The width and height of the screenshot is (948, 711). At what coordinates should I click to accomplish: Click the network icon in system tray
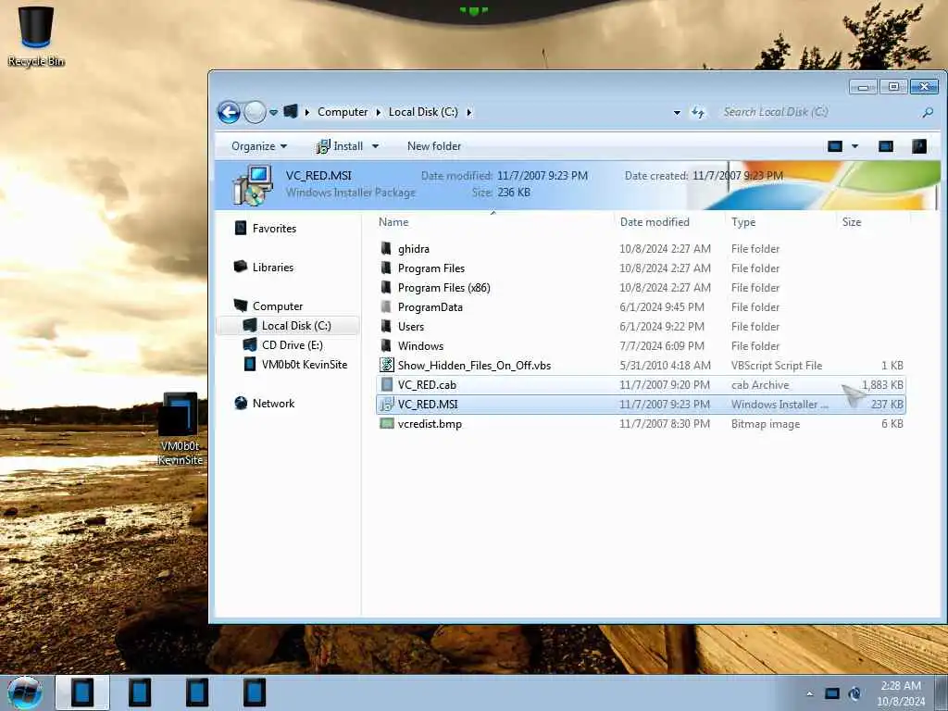click(832, 693)
